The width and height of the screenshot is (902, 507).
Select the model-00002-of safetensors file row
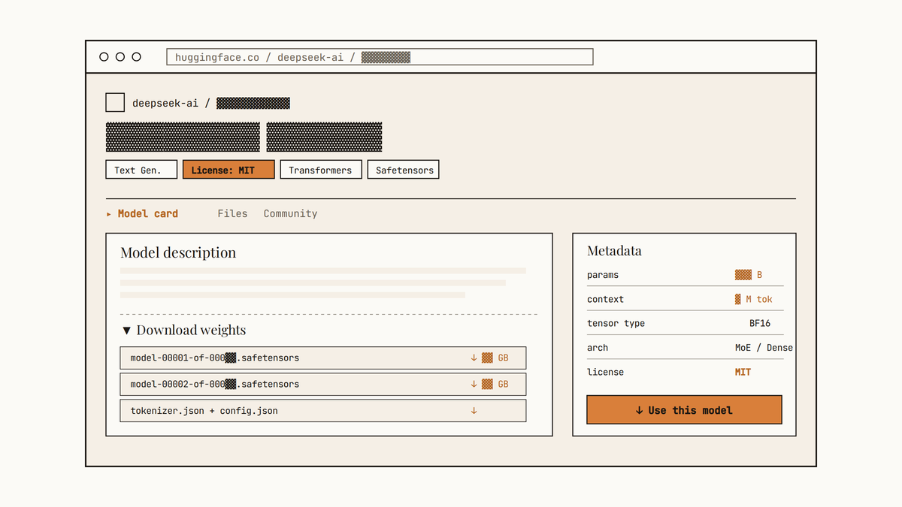tap(323, 384)
